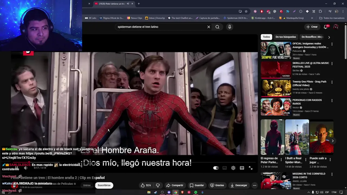Expand hidden bookmarks chevron

coord(312,18)
